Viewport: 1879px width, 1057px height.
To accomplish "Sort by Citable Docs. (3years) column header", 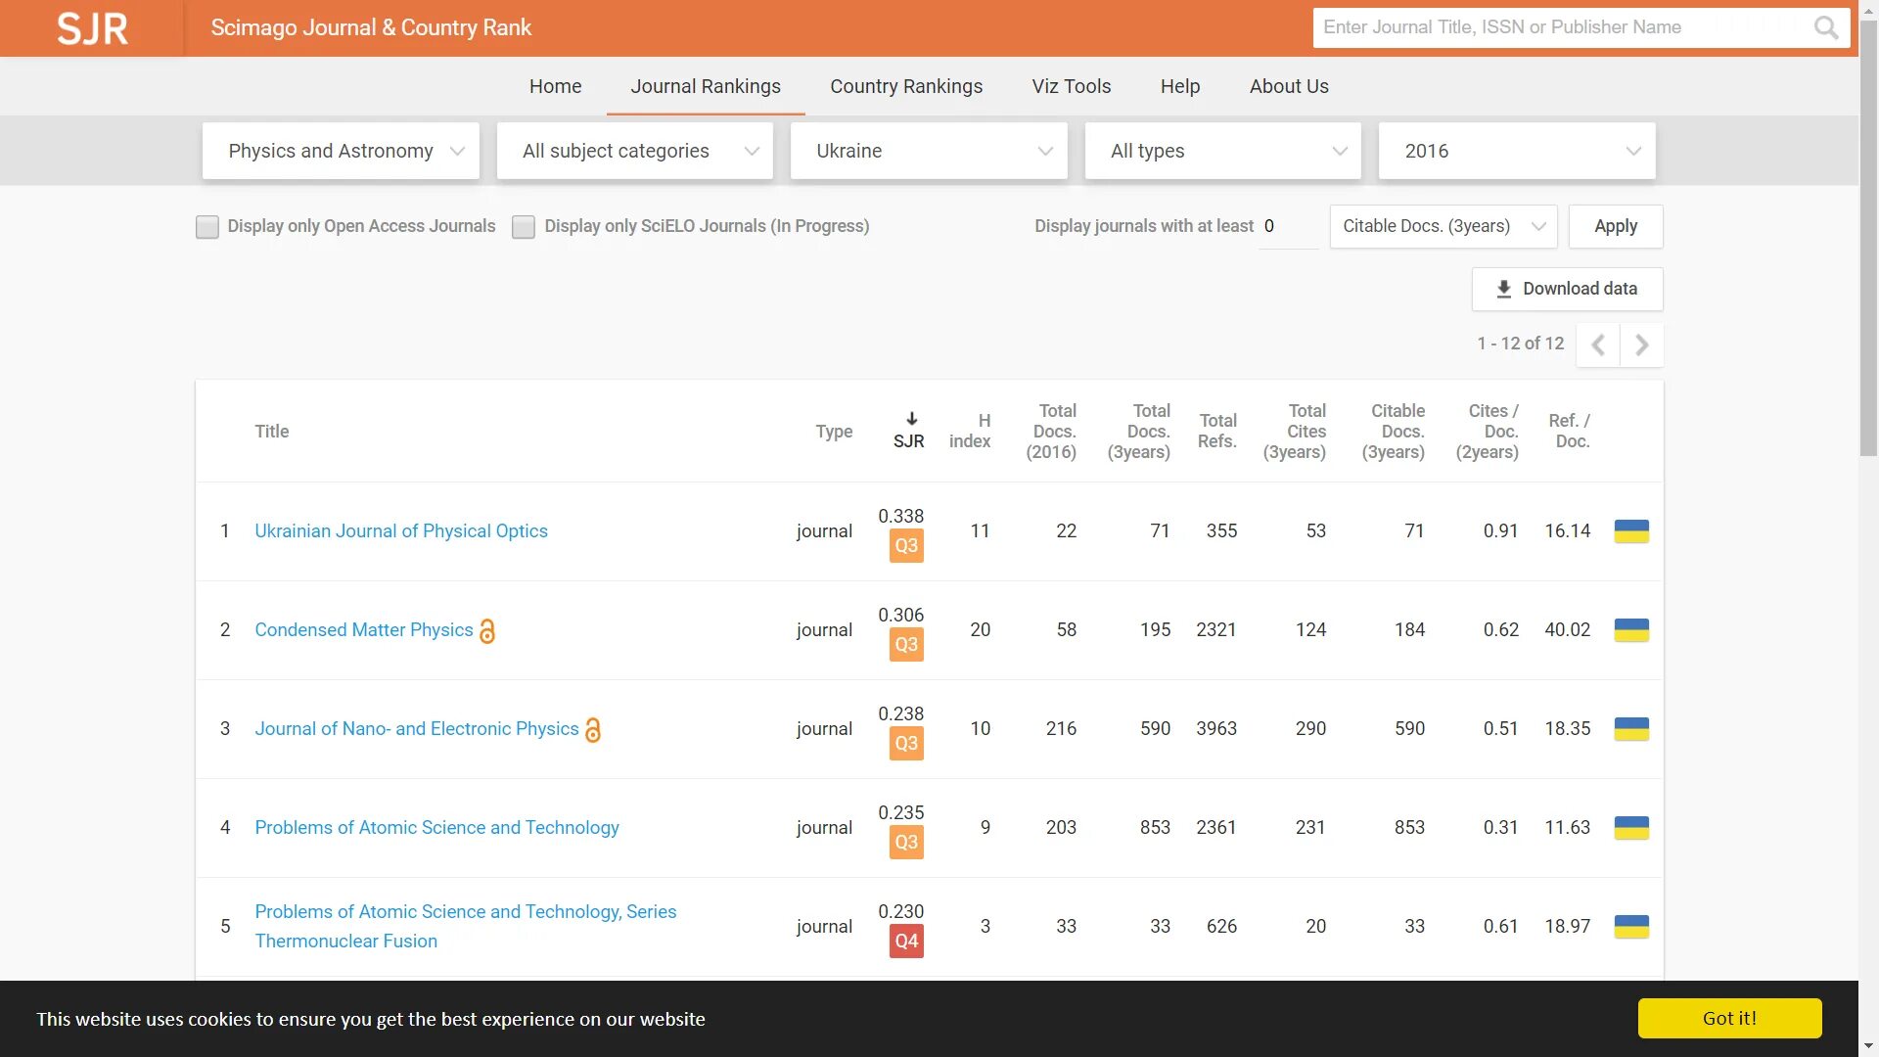I will (x=1394, y=431).
